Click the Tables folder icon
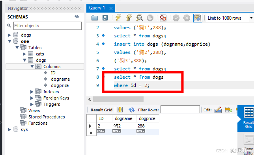 click(23, 47)
